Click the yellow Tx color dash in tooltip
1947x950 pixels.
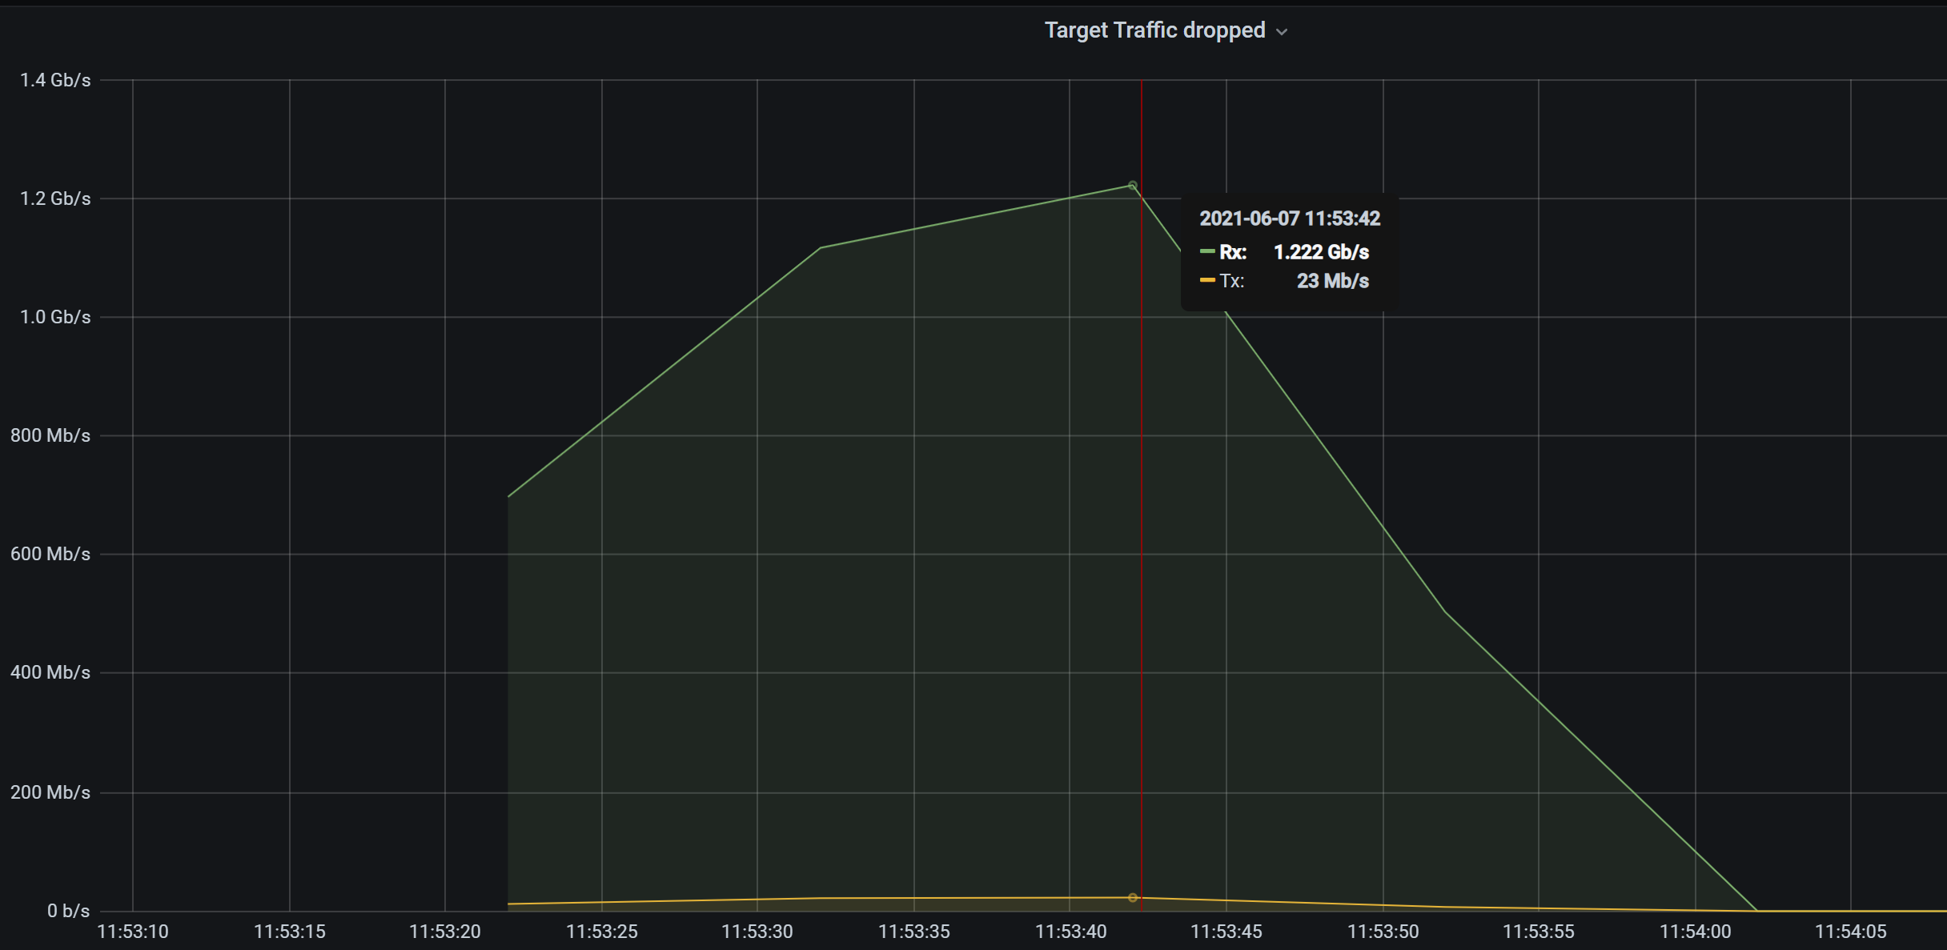[x=1207, y=281]
